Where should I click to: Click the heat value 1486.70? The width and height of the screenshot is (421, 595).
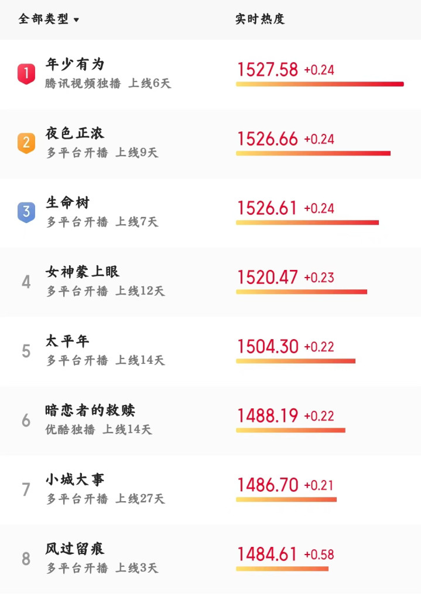coord(268,485)
